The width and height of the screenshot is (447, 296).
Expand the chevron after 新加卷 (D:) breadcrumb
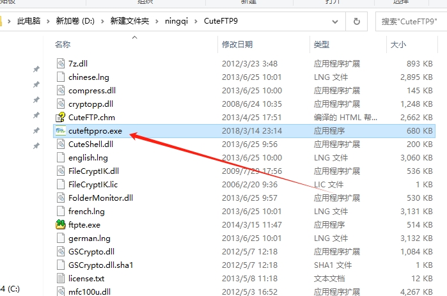(x=102, y=21)
